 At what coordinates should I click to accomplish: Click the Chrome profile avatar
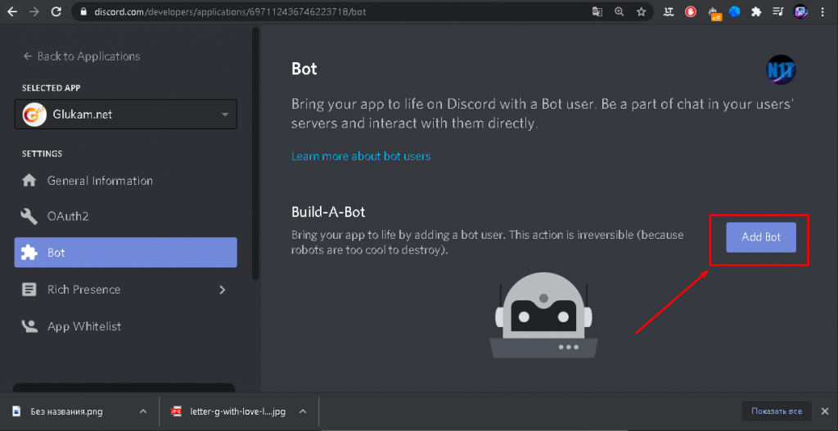coord(800,11)
